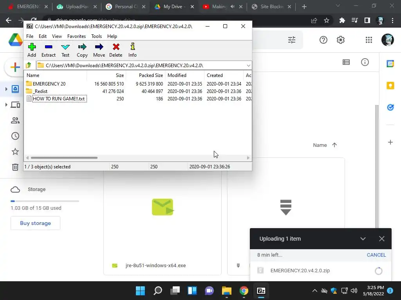Open the Edit menu
Screen dimensions: 401x300
(43, 36)
